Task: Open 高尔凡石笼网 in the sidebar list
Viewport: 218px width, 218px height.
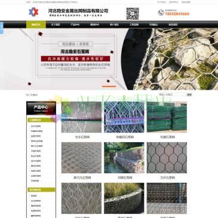Action: (36, 146)
